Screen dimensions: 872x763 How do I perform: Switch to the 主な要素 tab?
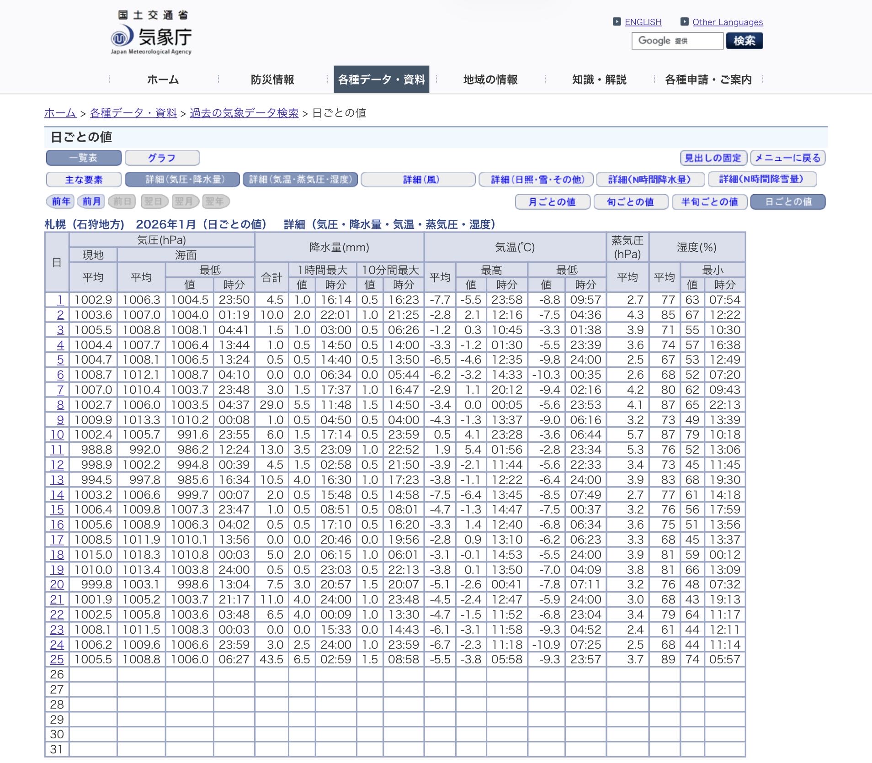[x=84, y=180]
